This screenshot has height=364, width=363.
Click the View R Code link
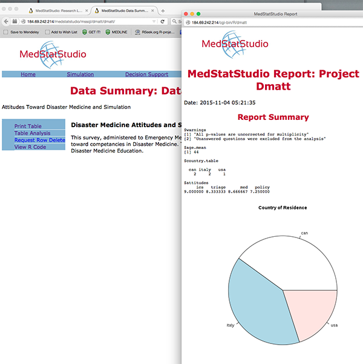pyautogui.click(x=30, y=147)
